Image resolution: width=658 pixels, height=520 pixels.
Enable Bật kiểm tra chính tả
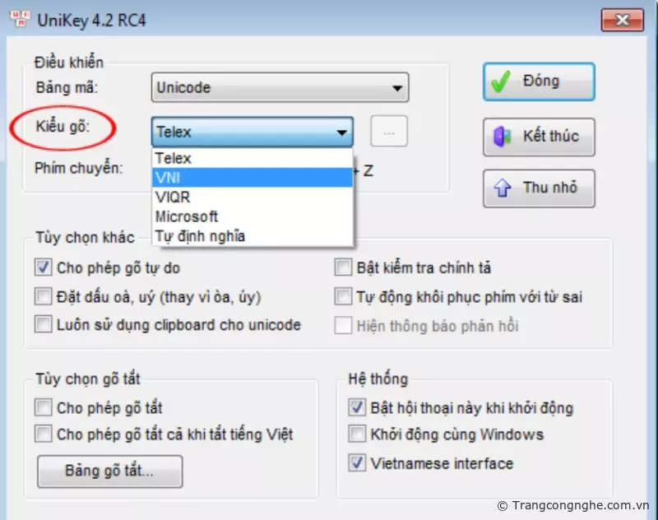point(343,267)
